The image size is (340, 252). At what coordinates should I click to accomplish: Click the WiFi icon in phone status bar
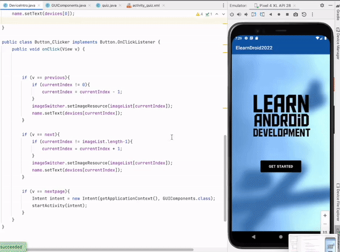(317, 38)
